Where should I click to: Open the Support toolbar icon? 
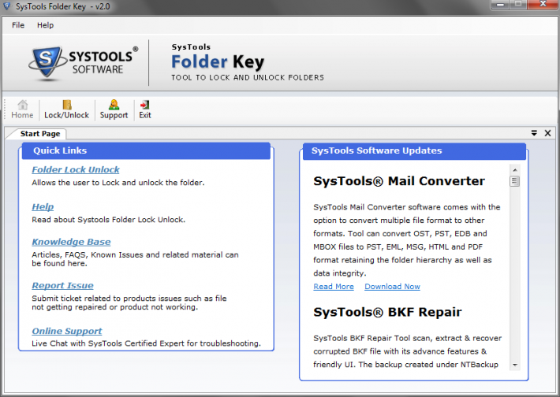[x=114, y=109]
